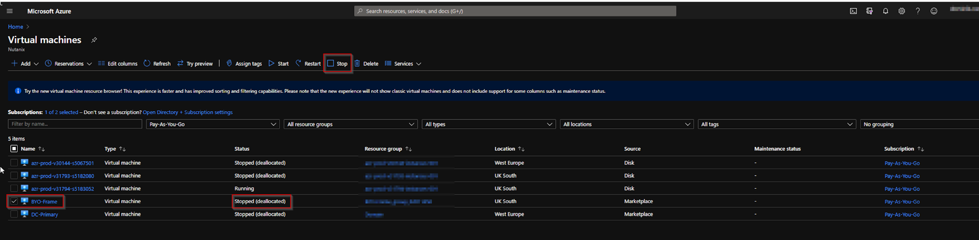Open Pay-As-You-Go subscription link in BYO-Frame row

(902, 202)
